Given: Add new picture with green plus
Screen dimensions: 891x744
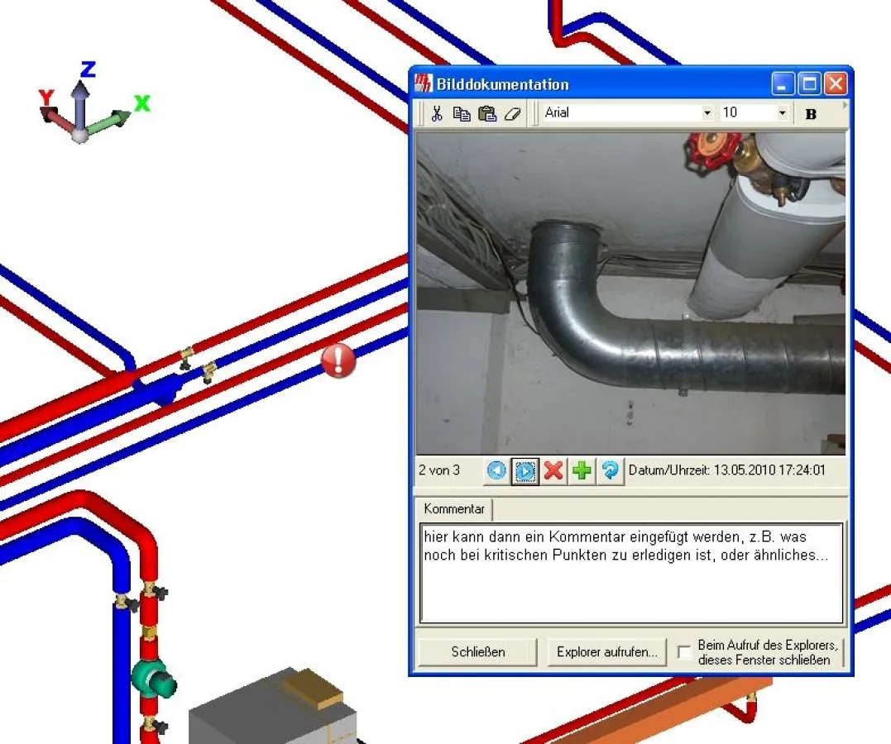Looking at the screenshot, I should (582, 471).
